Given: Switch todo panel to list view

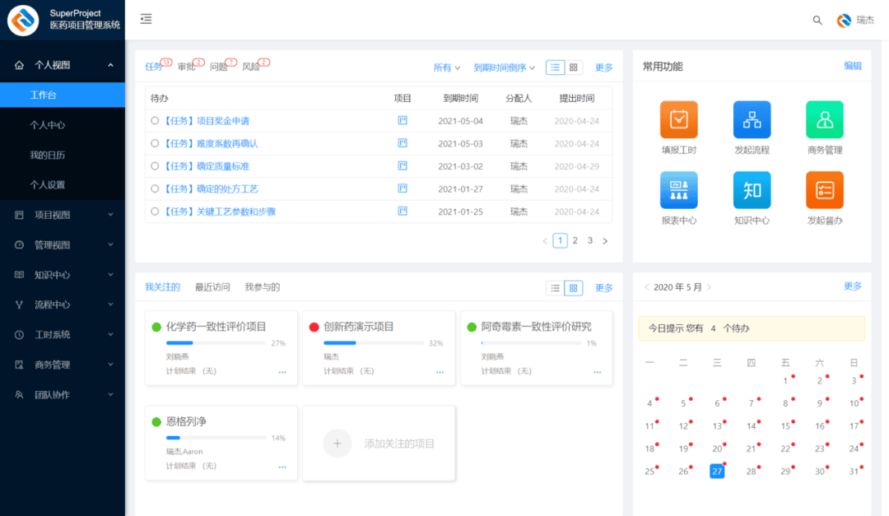Looking at the screenshot, I should coord(555,67).
